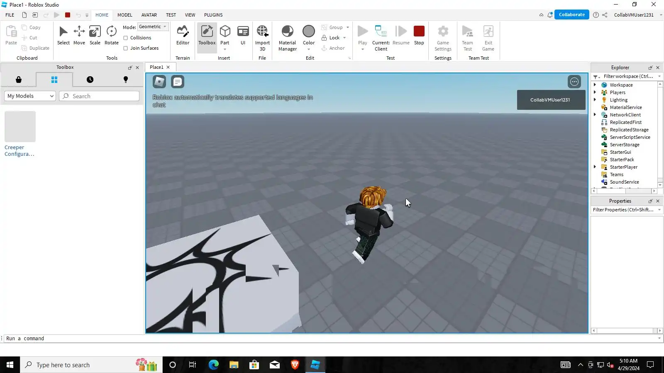Open the Mode Geometric dropdown
The height and width of the screenshot is (373, 664).
click(153, 27)
